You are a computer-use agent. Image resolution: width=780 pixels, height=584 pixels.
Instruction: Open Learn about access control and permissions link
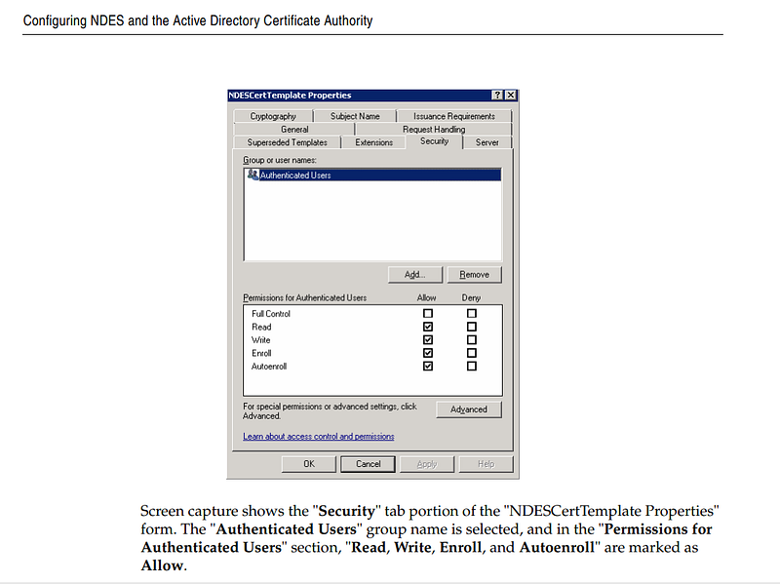point(319,436)
